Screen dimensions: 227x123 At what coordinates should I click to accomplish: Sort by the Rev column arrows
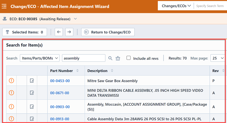223,71
